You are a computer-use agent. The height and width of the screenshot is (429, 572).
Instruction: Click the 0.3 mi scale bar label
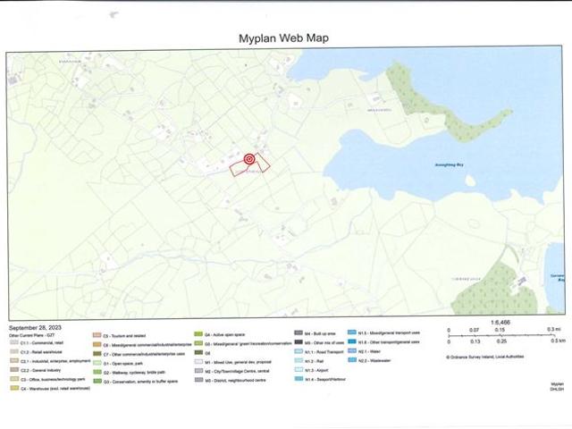point(554,330)
